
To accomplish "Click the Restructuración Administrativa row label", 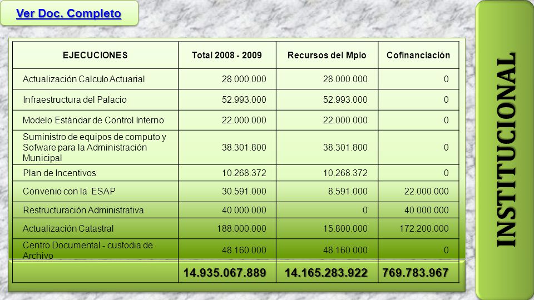I will click(x=83, y=210).
